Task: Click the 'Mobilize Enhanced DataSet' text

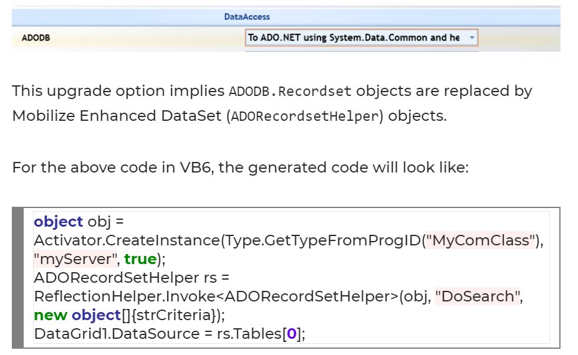Action: point(117,116)
